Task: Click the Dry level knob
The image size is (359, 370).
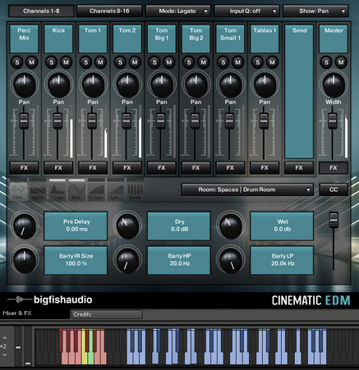Action: (x=127, y=226)
